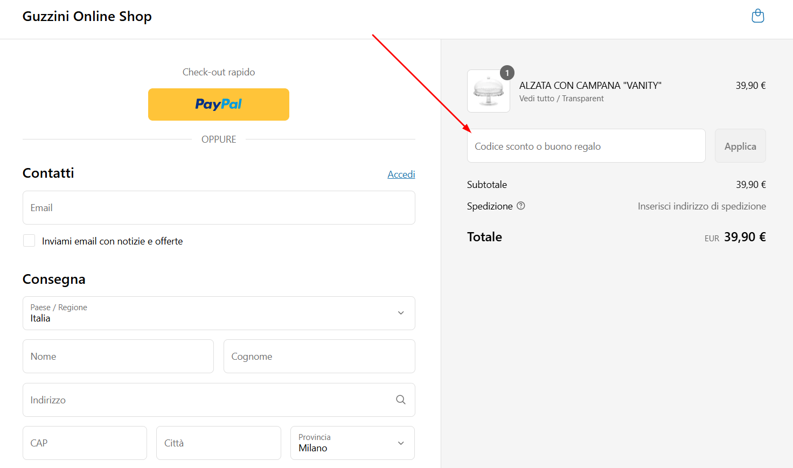The image size is (793, 468).
Task: Go to the Guzzini Online Shop home title
Action: 87,17
